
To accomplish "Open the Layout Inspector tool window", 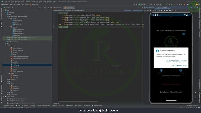I will [192, 106].
